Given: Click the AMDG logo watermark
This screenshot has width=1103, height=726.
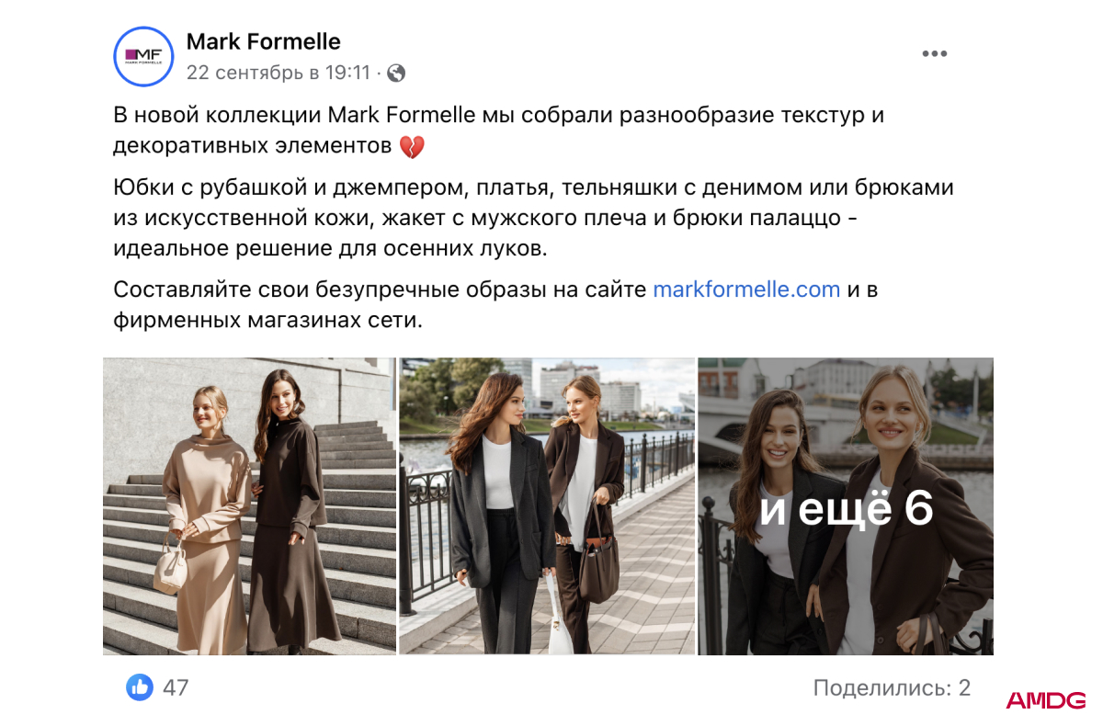Looking at the screenshot, I should 1046,701.
